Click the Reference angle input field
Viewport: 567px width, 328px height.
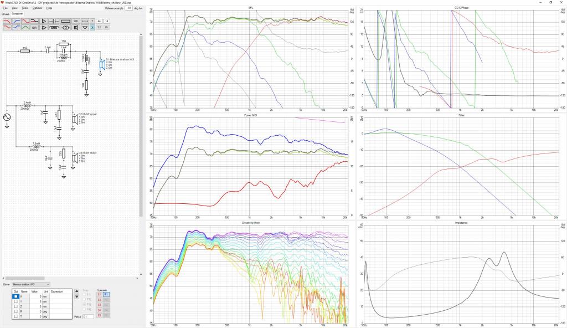tap(128, 8)
